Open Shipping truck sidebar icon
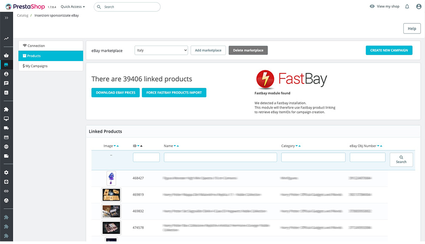This screenshot has height=244, width=425. (x=6, y=128)
